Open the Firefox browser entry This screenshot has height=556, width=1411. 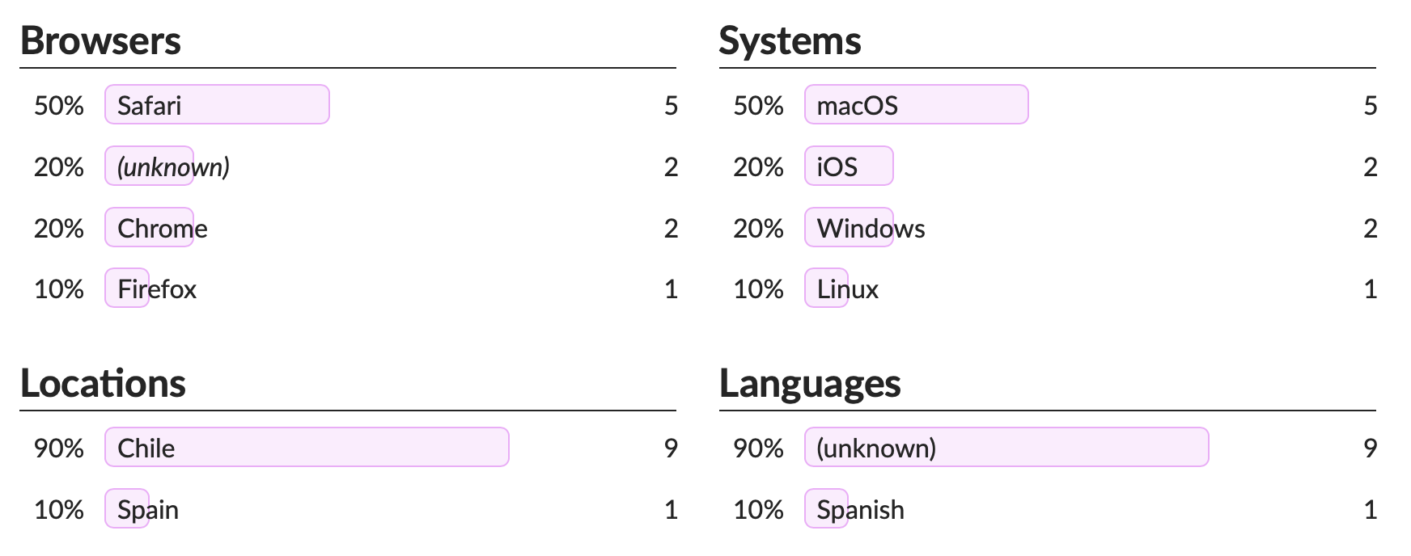(157, 289)
